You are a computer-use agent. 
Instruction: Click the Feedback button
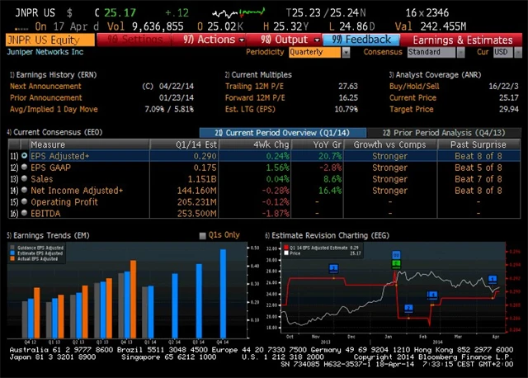click(x=362, y=39)
